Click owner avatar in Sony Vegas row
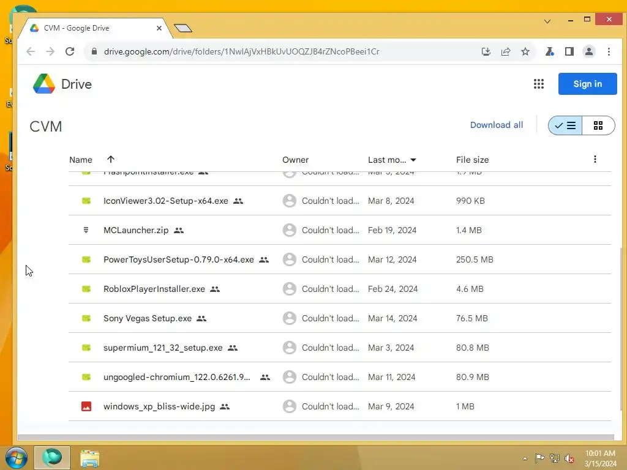The width and height of the screenshot is (627, 470). [290, 318]
